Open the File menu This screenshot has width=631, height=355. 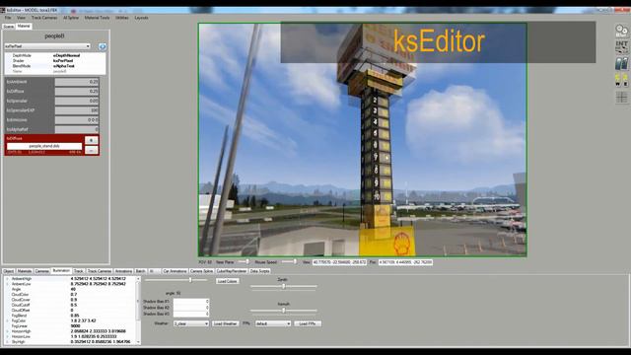pos(8,18)
